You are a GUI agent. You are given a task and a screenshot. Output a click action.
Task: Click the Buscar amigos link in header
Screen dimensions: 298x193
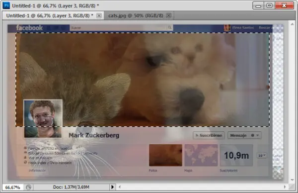coord(271,27)
